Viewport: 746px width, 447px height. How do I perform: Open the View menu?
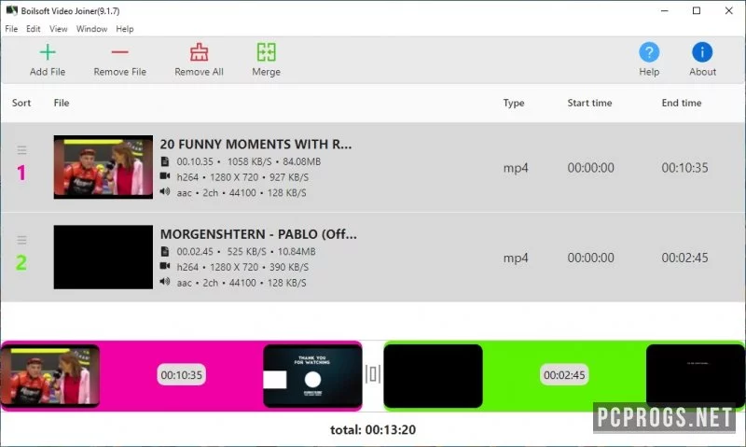(59, 29)
